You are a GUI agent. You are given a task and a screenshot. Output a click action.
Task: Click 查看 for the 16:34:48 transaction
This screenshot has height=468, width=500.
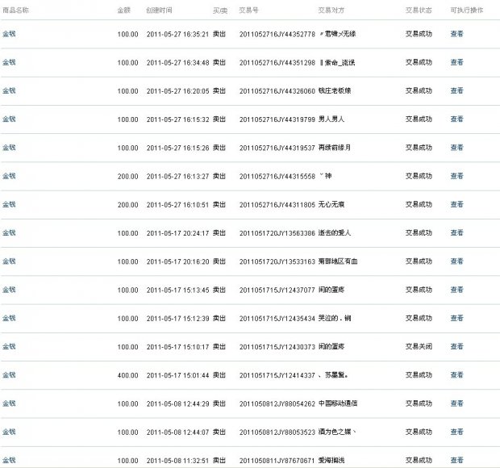pos(456,62)
